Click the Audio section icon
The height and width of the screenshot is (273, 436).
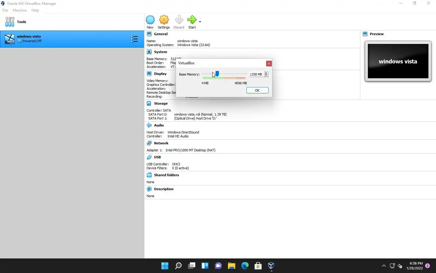tap(149, 125)
